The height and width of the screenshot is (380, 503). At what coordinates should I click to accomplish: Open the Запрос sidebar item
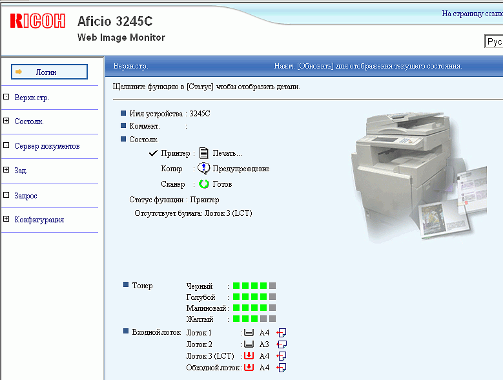coord(26,195)
